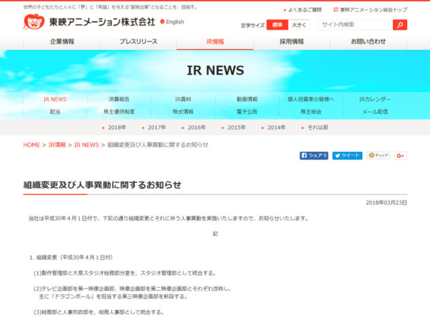Image resolution: width=430 pixels, height=322 pixels.
Task: Open the IRカレンダー page
Action: point(375,99)
